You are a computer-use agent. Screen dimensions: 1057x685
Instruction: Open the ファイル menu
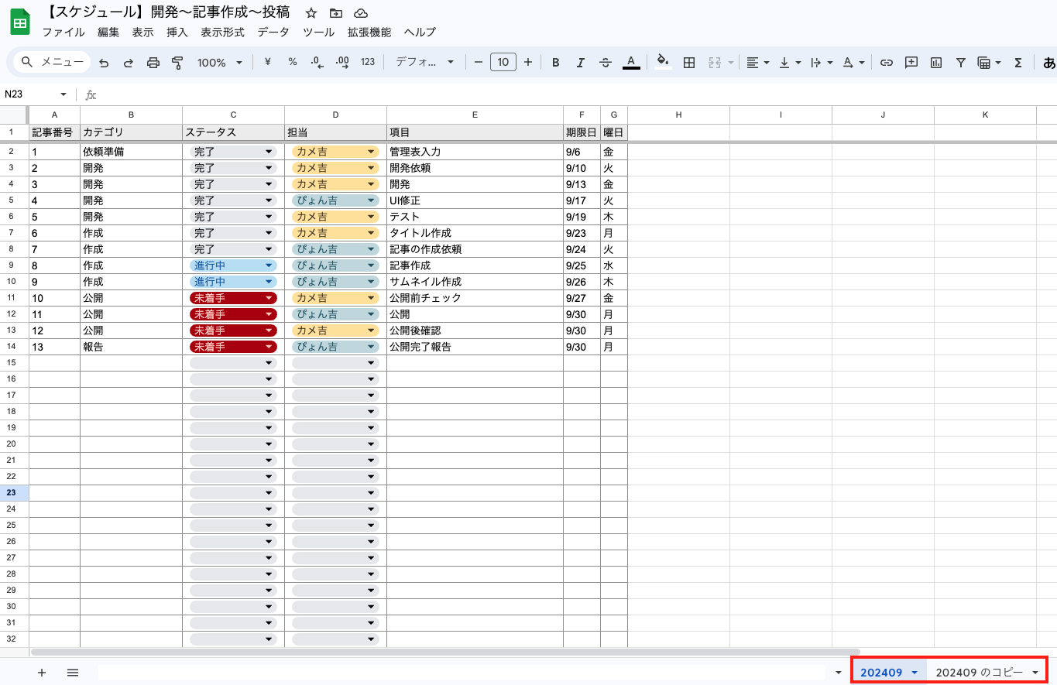point(63,33)
